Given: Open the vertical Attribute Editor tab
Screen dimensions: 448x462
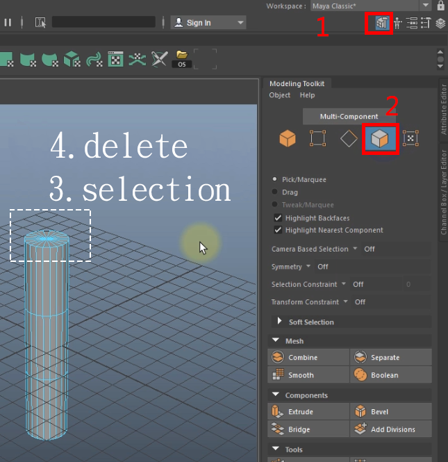Looking at the screenshot, I should click(x=444, y=110).
